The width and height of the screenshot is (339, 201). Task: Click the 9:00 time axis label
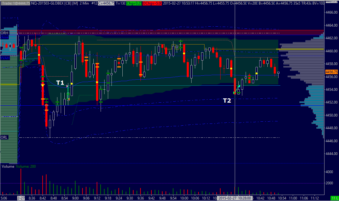click(76, 198)
